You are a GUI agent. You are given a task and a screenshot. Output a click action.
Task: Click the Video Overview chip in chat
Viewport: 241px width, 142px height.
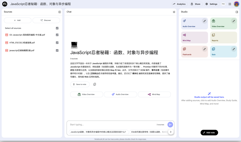pos(87,94)
